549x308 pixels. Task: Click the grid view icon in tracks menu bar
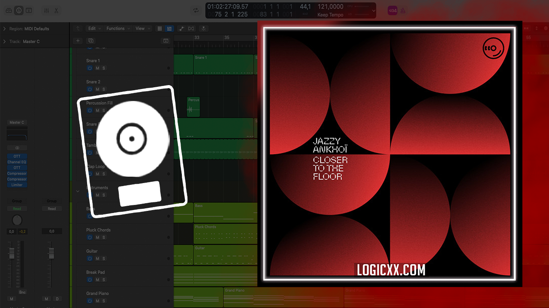click(160, 29)
